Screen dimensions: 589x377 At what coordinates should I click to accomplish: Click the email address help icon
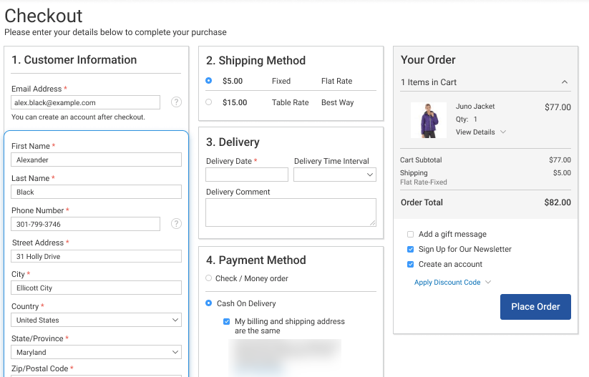tap(176, 102)
